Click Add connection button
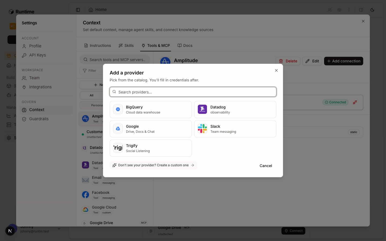The width and height of the screenshot is (386, 241). (344, 61)
